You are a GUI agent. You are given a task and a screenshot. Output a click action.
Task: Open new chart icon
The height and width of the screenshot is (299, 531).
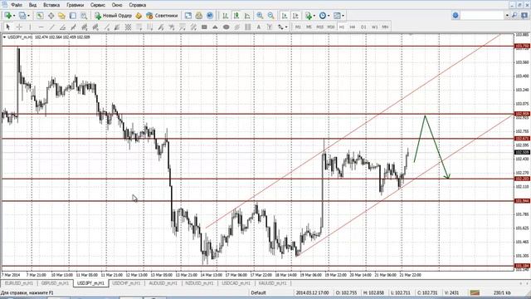[7, 16]
